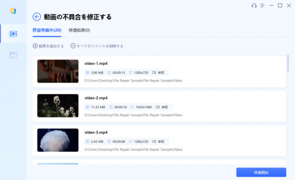This screenshot has height=180, width=295.
Task: Click the plus icon to add videos
Action: (35, 46)
